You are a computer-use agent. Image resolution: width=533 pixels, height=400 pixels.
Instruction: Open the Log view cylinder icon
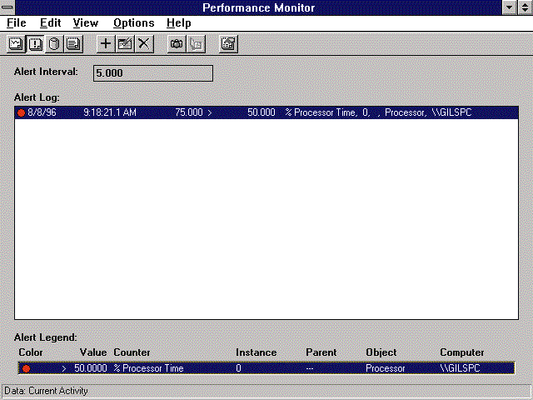[x=54, y=44]
